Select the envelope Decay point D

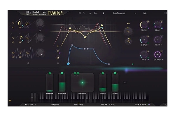85,49
